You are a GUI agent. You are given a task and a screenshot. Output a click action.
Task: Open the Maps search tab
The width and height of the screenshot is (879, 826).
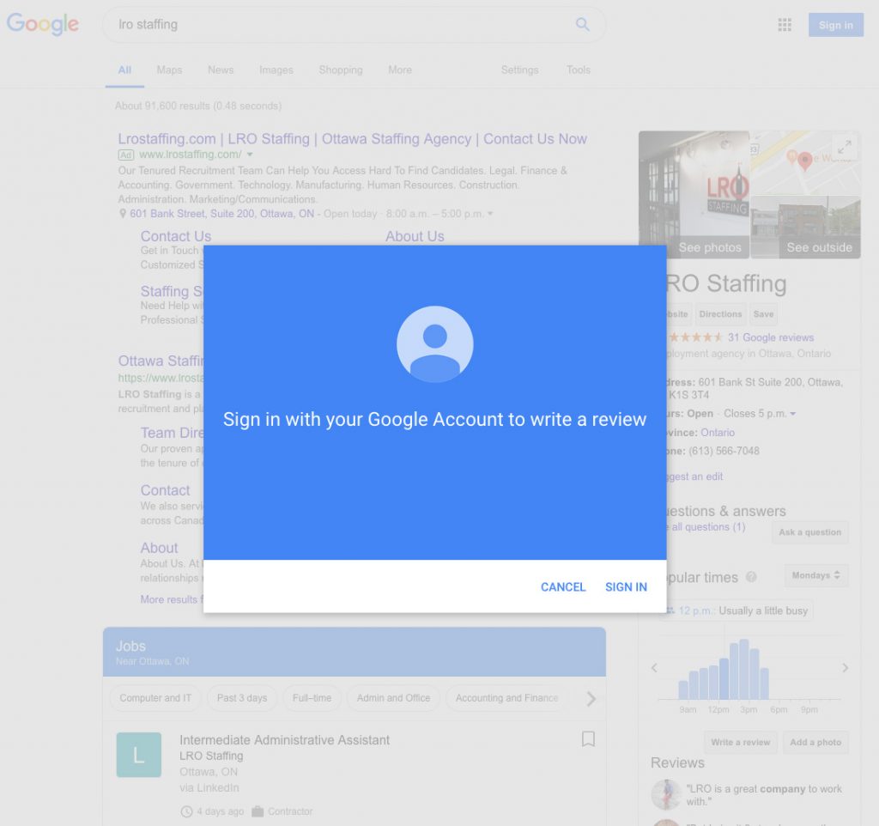[x=169, y=70]
